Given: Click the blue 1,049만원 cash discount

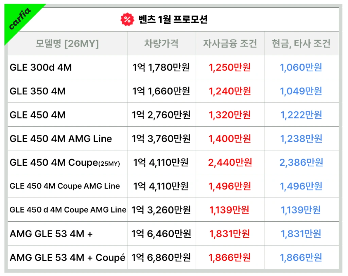Looking at the screenshot, I should (301, 91).
